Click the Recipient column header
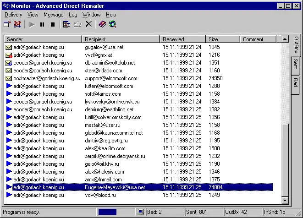 [x=121, y=39]
